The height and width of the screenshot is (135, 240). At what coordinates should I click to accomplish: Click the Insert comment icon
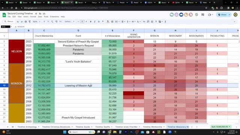tap(148, 22)
